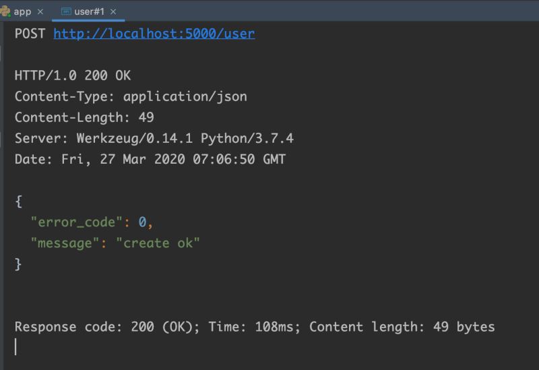Click the Server: Werkzeug header line

point(154,138)
